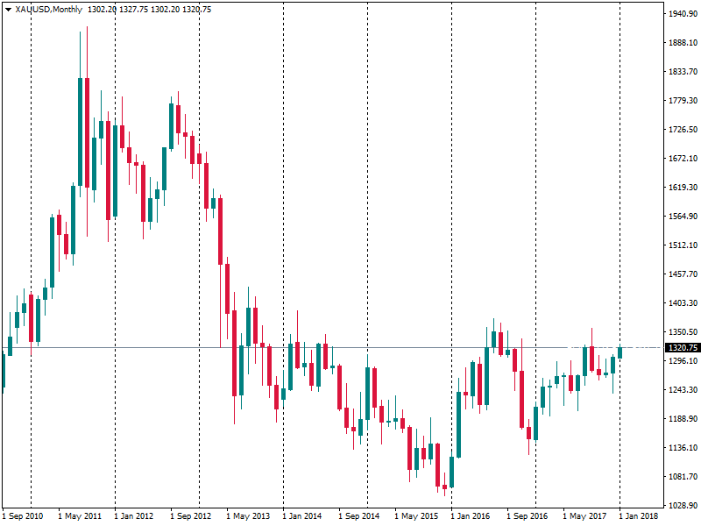Click the 1 Jan 2018 date label
The image size is (701, 526).
pos(640,516)
